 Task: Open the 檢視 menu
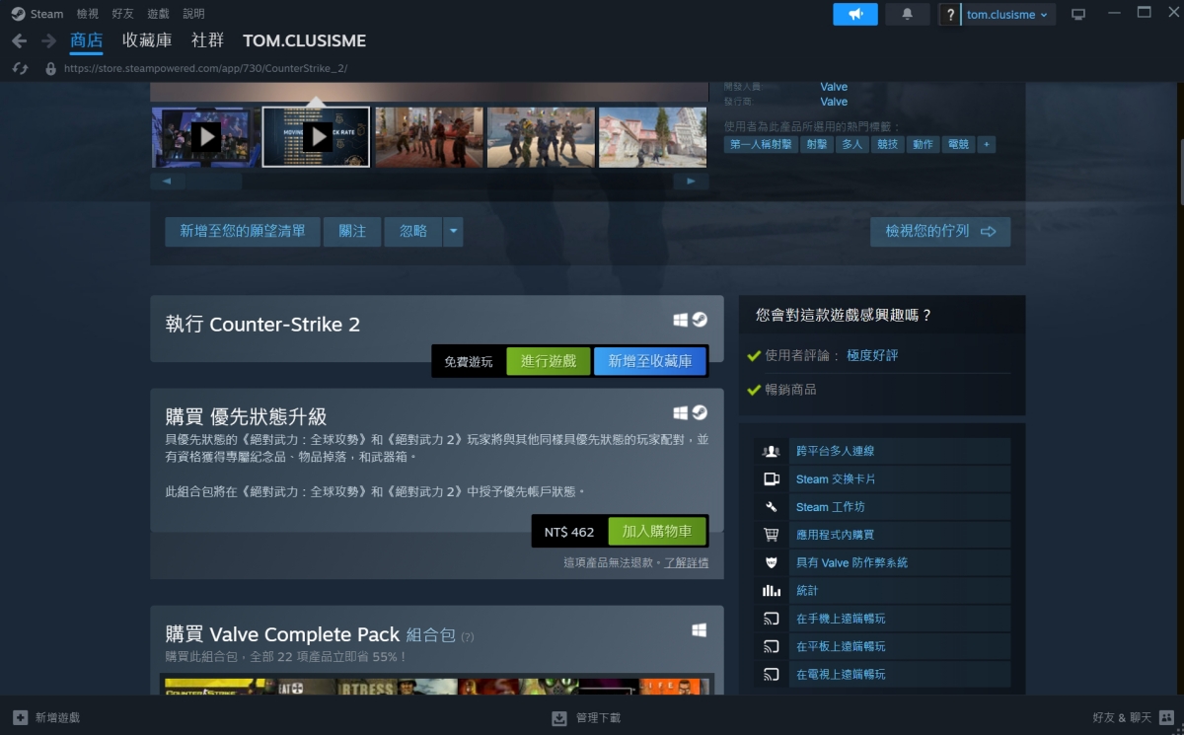(x=88, y=14)
